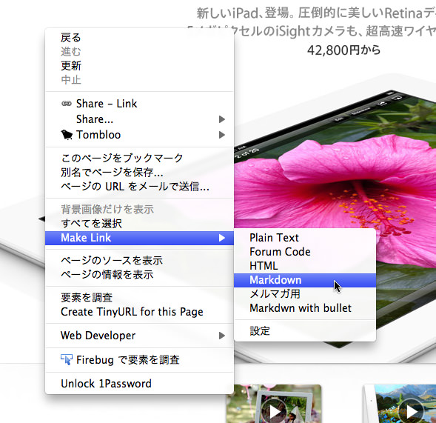The image size is (436, 423).
Task: Expand the Tombloo submenu arrow
Action: (221, 135)
